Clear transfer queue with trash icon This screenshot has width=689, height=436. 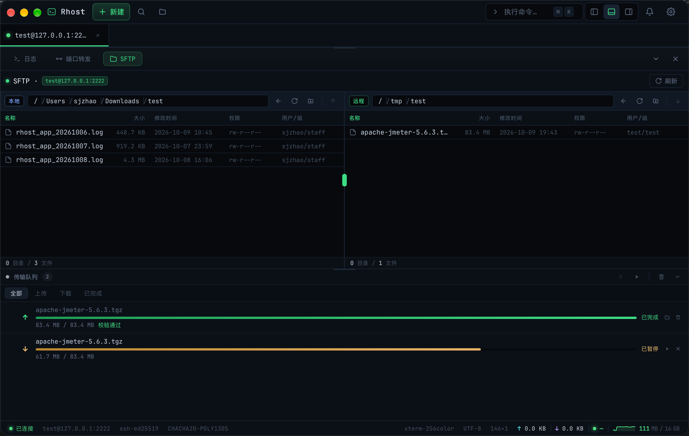pyautogui.click(x=661, y=277)
